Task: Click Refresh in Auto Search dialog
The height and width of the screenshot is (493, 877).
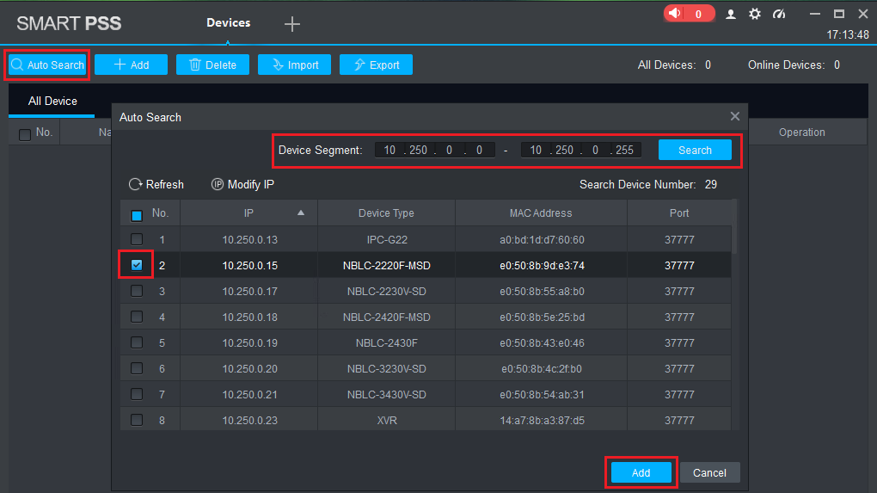Action: [156, 185]
